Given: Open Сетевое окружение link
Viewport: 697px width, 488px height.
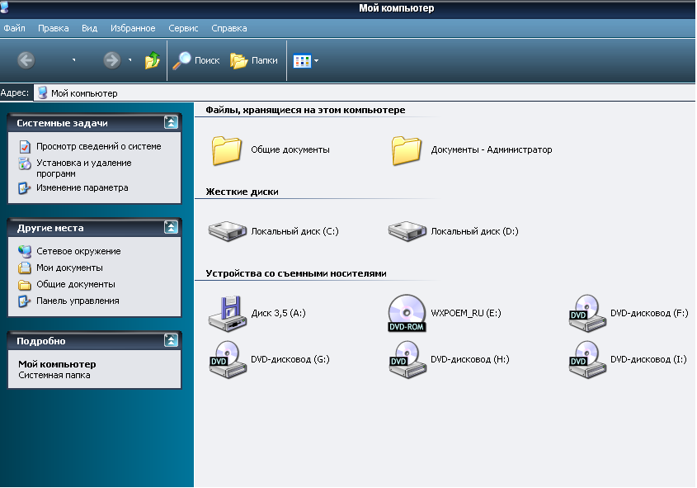Looking at the screenshot, I should (x=78, y=251).
